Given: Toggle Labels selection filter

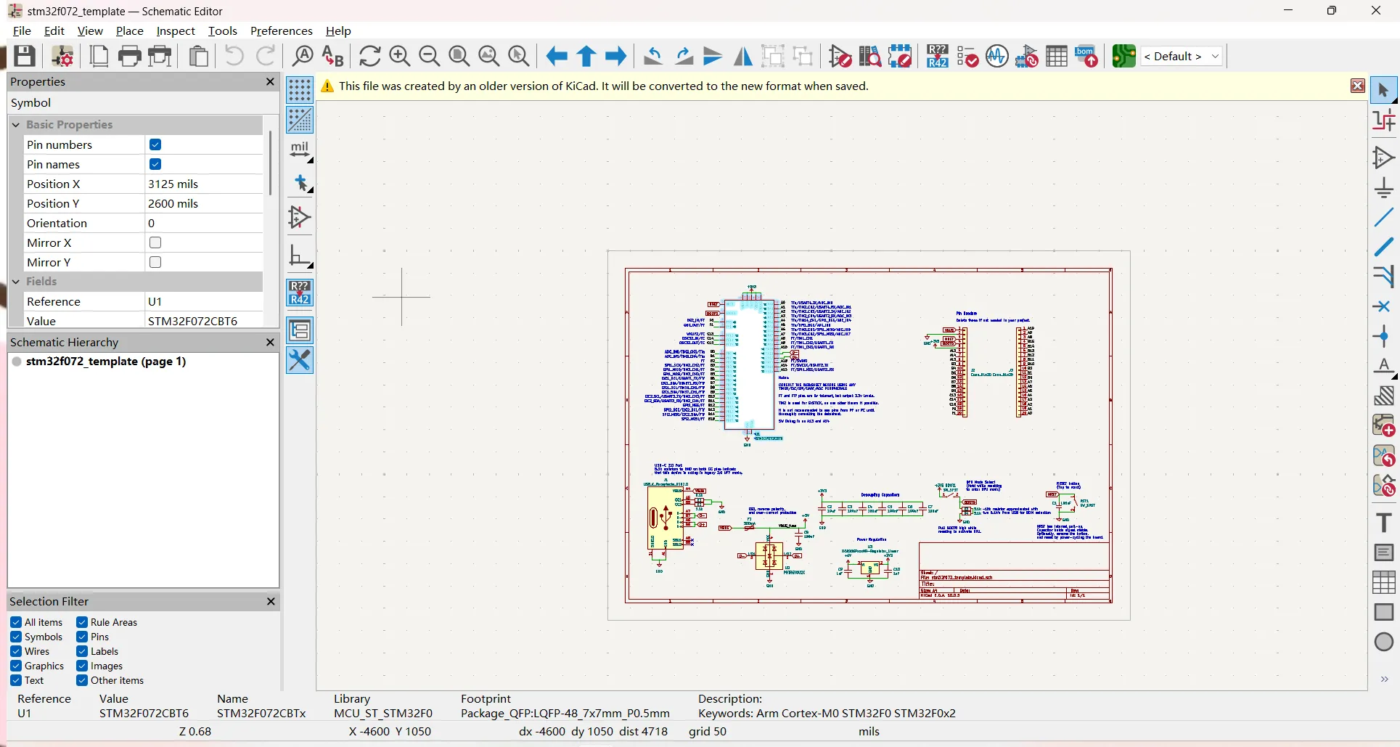Looking at the screenshot, I should [82, 651].
